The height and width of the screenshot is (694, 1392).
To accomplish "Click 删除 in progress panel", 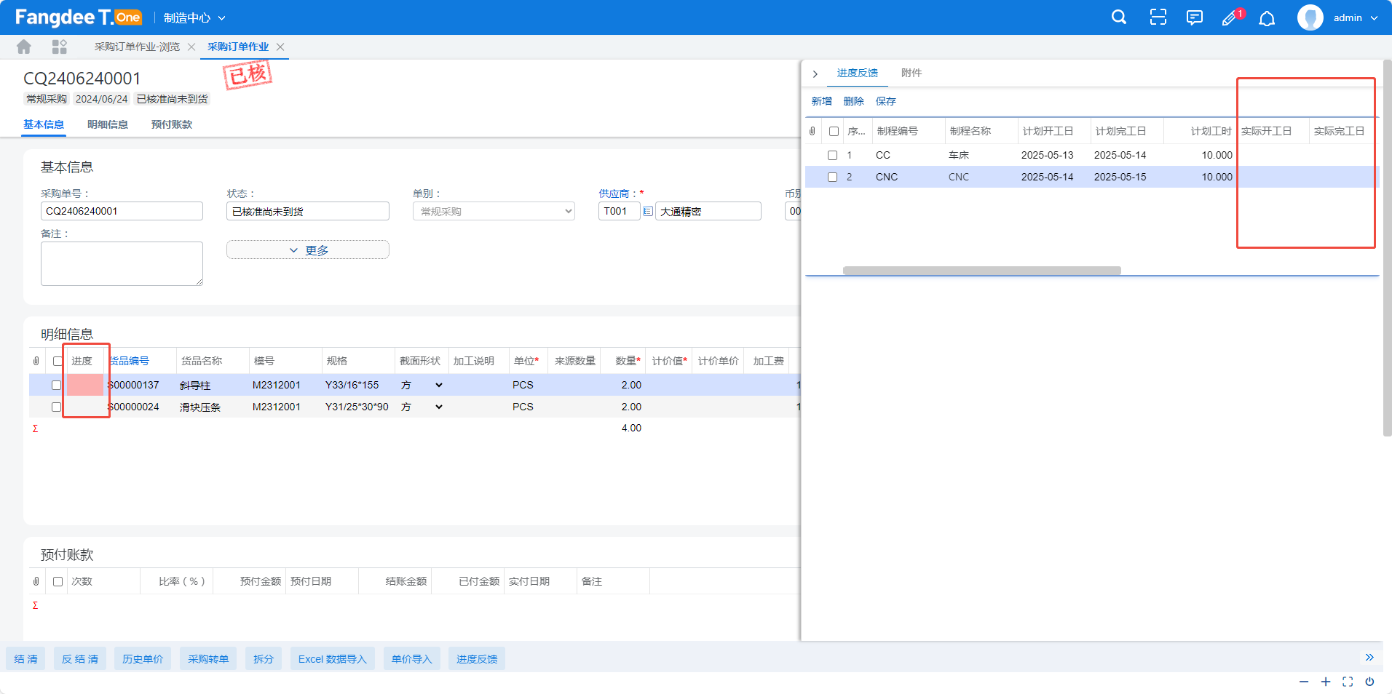I will [x=854, y=101].
